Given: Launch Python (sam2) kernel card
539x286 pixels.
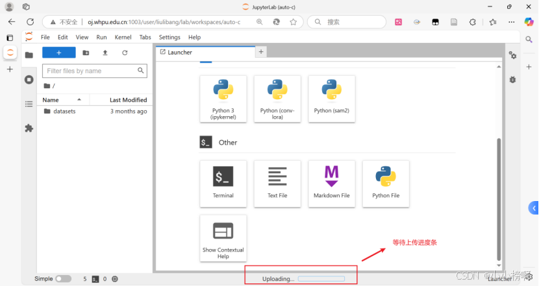Looking at the screenshot, I should click(332, 99).
